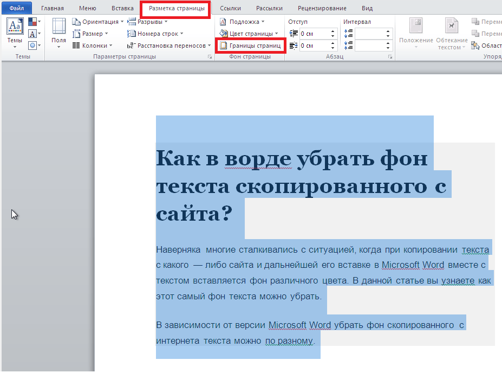Increase the right indent value
Viewport: 502px width, 392px height.
click(333, 43)
